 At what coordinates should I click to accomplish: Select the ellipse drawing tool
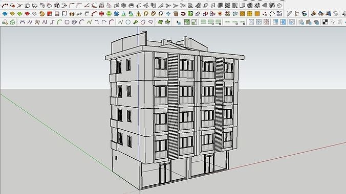[x=143, y=22]
